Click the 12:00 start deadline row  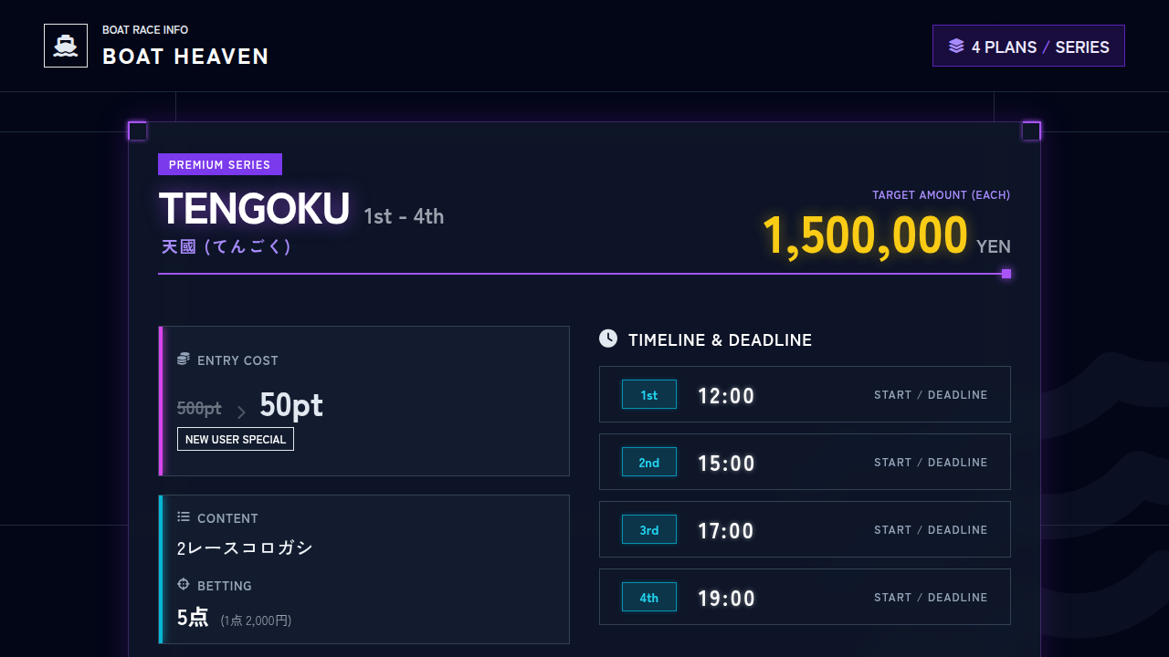click(x=805, y=394)
